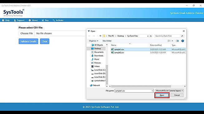
Task: Select Network in the navigation pane
Action: pos(95,85)
